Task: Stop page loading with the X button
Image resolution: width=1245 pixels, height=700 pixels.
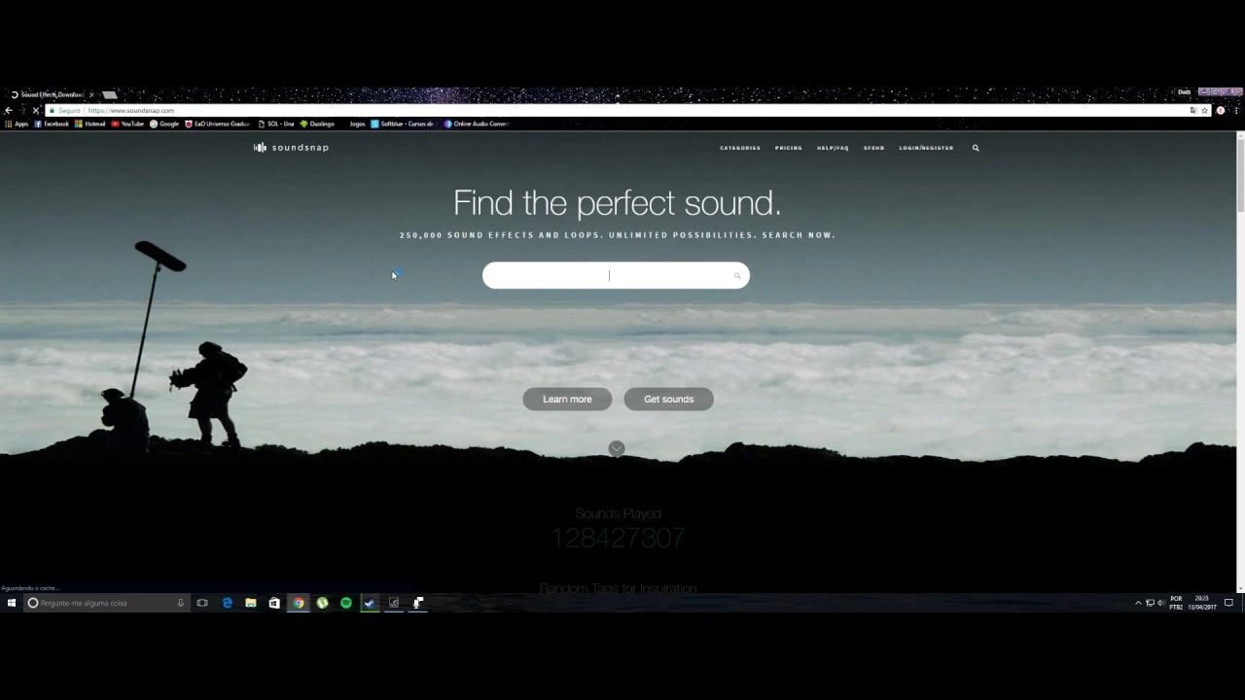Action: pos(36,111)
